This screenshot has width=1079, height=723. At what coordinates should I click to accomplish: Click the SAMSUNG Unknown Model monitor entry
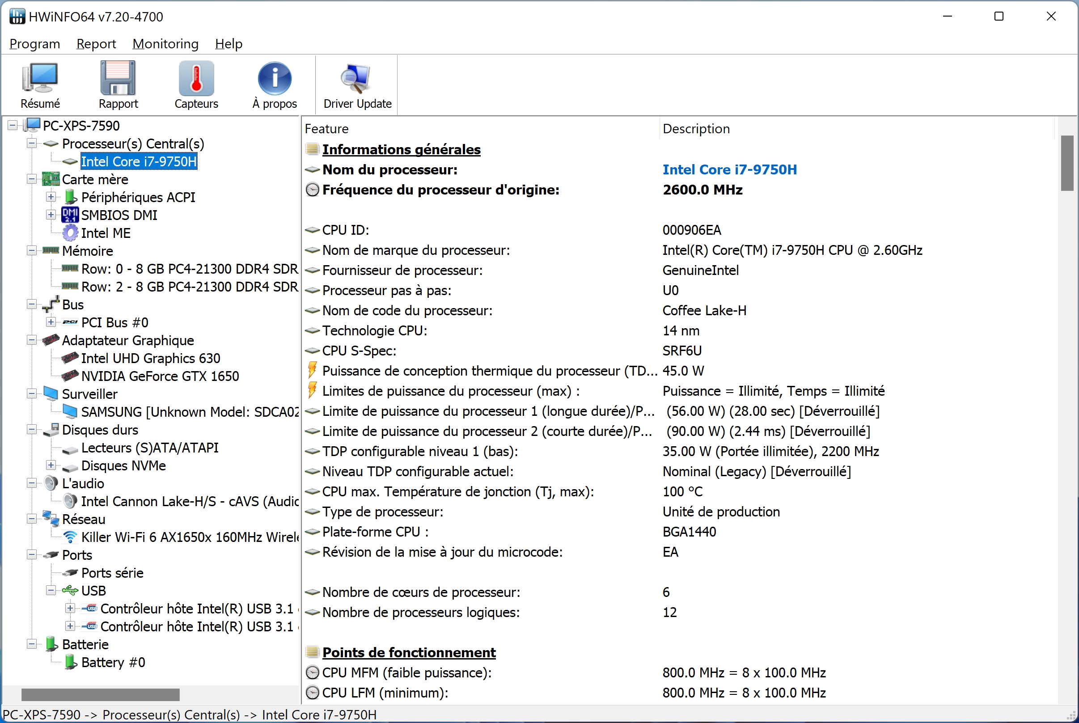(x=190, y=412)
